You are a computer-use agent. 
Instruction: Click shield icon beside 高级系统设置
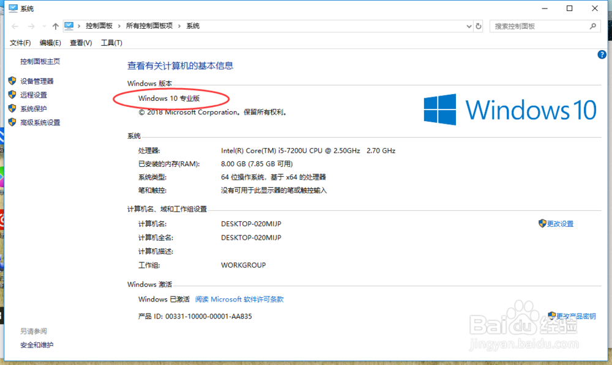pos(12,122)
